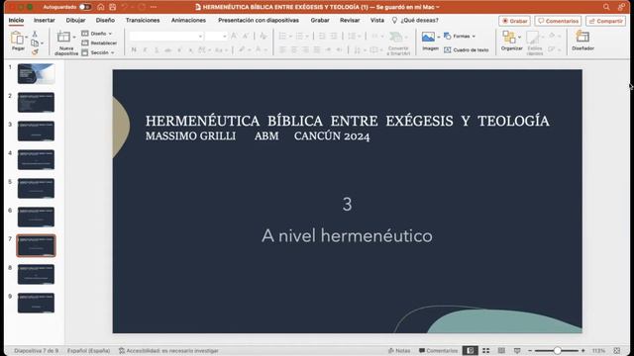This screenshot has width=634, height=356.
Task: Select slide 3 thumbnail
Action: [x=36, y=132]
